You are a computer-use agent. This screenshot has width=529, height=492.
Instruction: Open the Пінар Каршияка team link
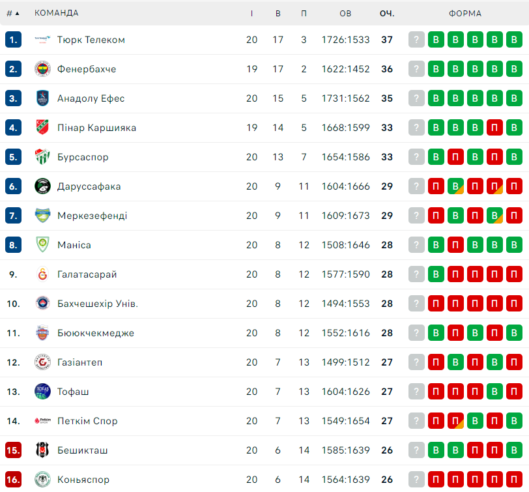pos(96,128)
